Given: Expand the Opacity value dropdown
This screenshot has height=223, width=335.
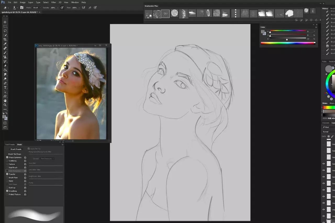Looking at the screenshot, I should (58, 8).
